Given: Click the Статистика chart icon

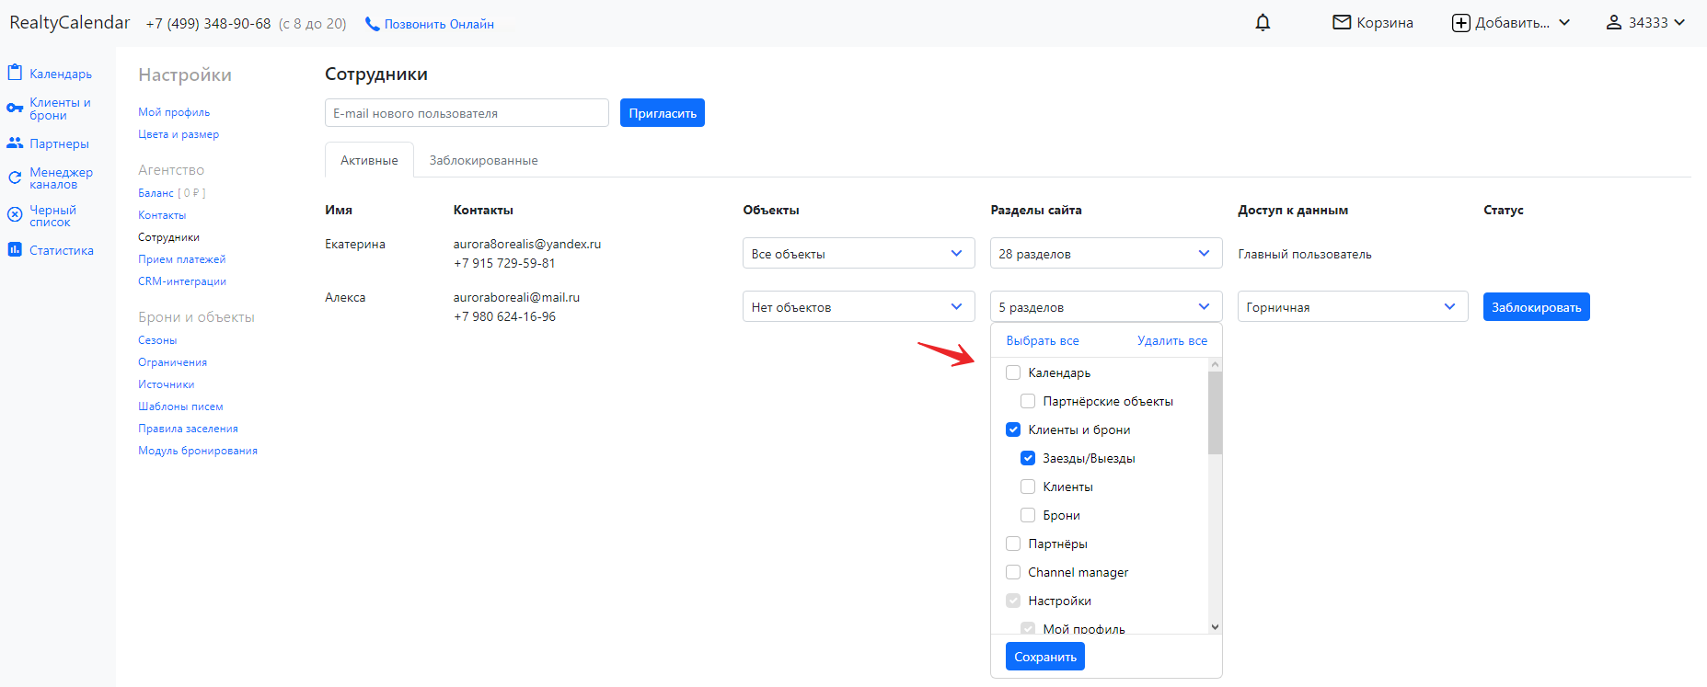Looking at the screenshot, I should (15, 249).
